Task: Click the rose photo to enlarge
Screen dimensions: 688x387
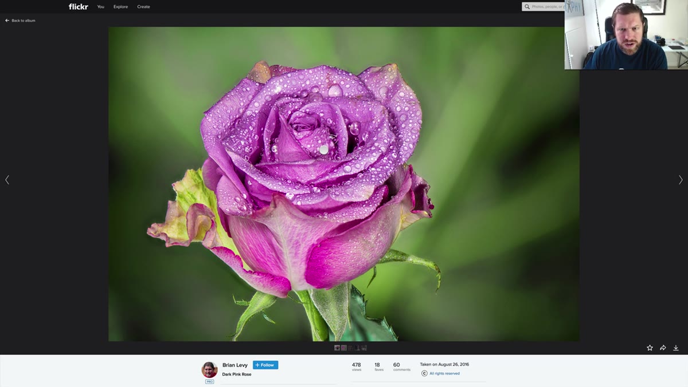Action: coord(344,184)
